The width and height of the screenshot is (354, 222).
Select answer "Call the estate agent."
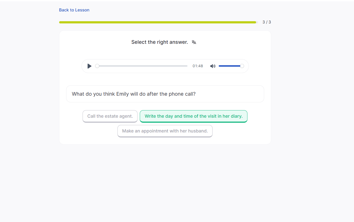click(110, 116)
